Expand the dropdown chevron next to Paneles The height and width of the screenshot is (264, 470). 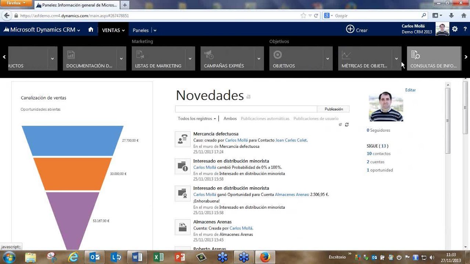[x=155, y=30]
